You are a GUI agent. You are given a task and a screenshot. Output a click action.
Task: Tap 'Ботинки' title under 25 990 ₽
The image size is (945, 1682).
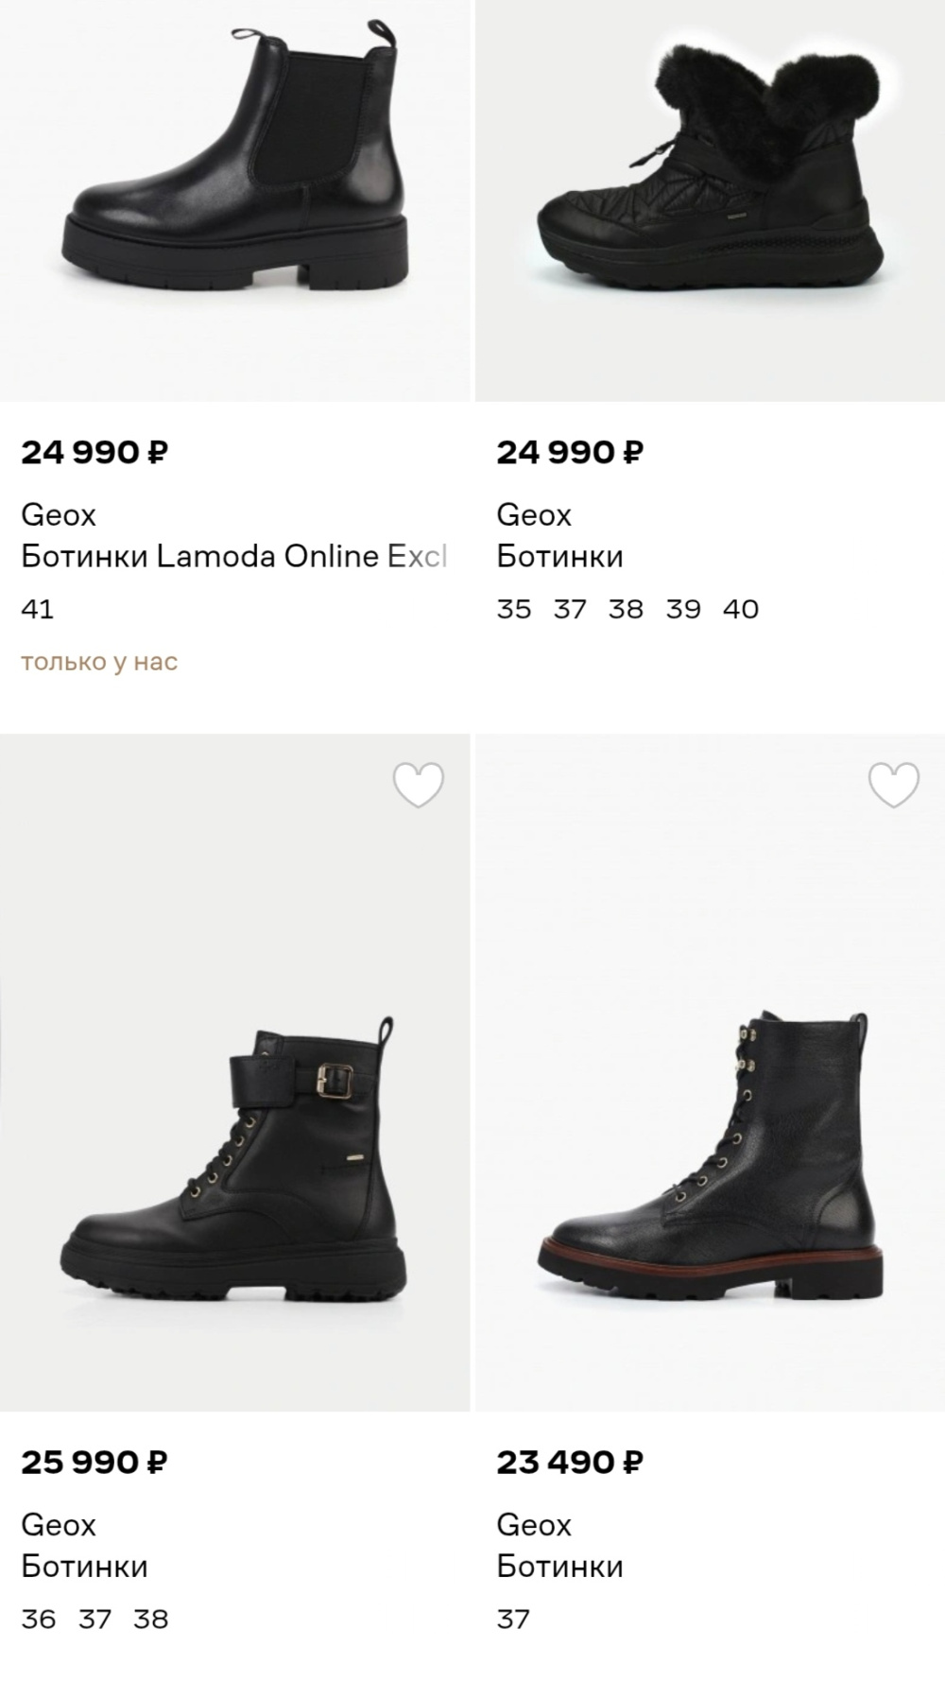coord(85,1567)
